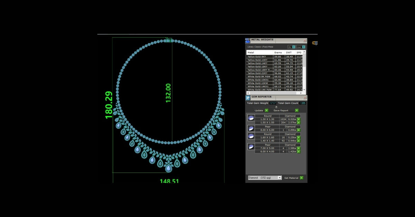Sort by the Grams column header
This screenshot has height=217, width=415.
click(x=278, y=53)
